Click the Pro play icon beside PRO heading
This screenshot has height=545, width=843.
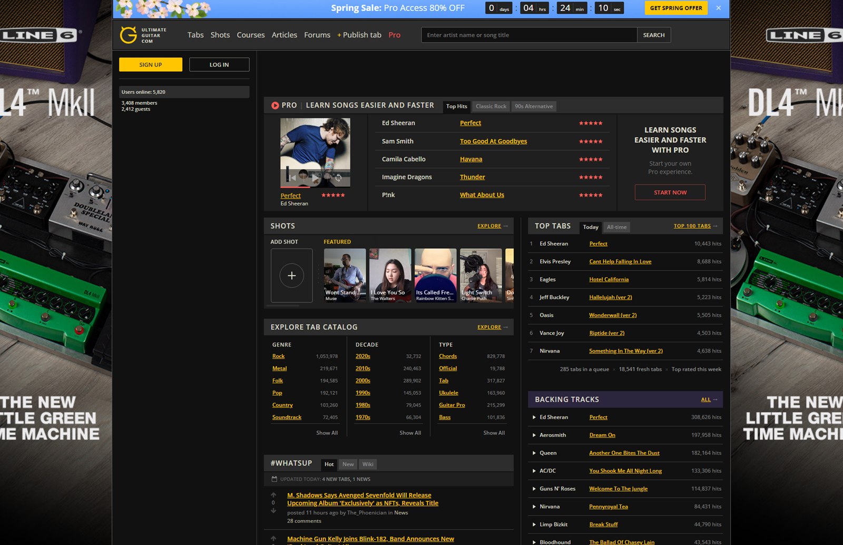point(275,105)
